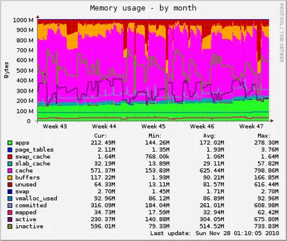Click the 'inactive' legend label
The width and height of the screenshot is (287, 241).
click(x=29, y=226)
